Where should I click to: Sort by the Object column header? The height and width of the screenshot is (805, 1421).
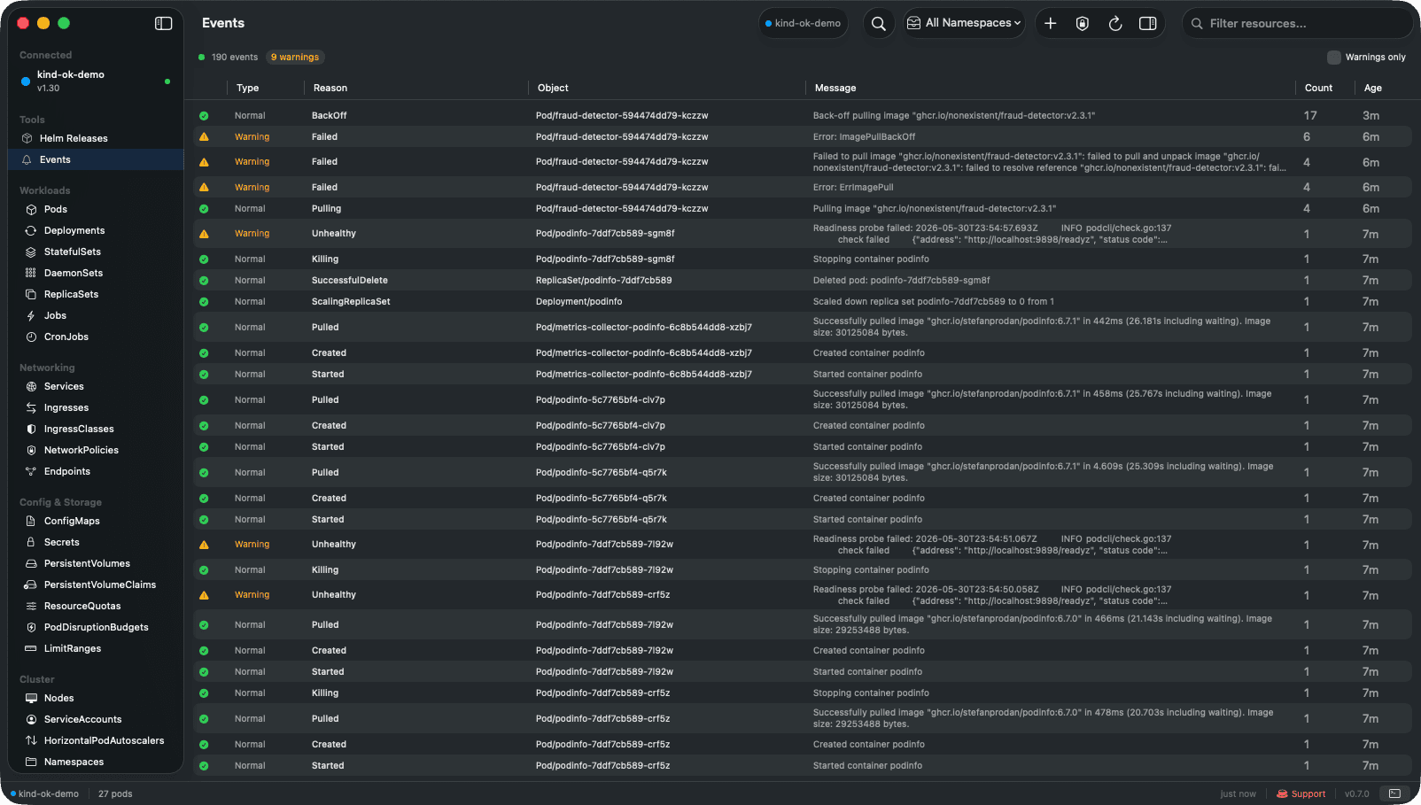click(553, 88)
